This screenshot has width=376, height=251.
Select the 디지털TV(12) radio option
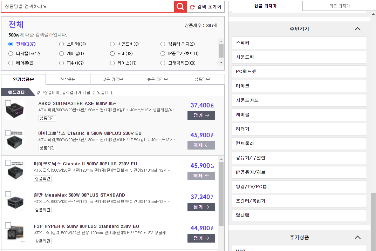coord(11,54)
